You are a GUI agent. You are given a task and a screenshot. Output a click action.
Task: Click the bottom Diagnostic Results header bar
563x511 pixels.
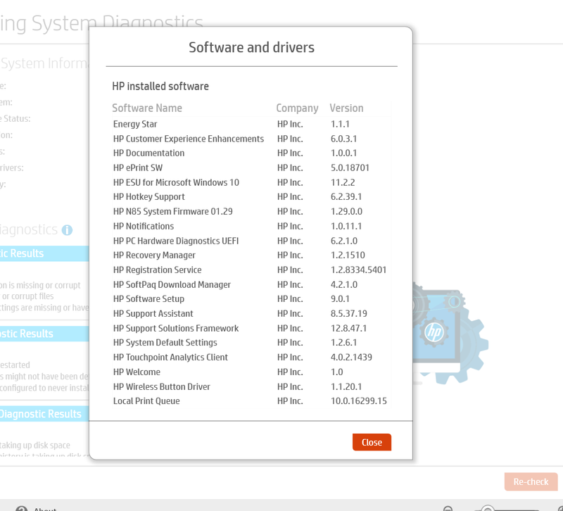[x=44, y=414]
